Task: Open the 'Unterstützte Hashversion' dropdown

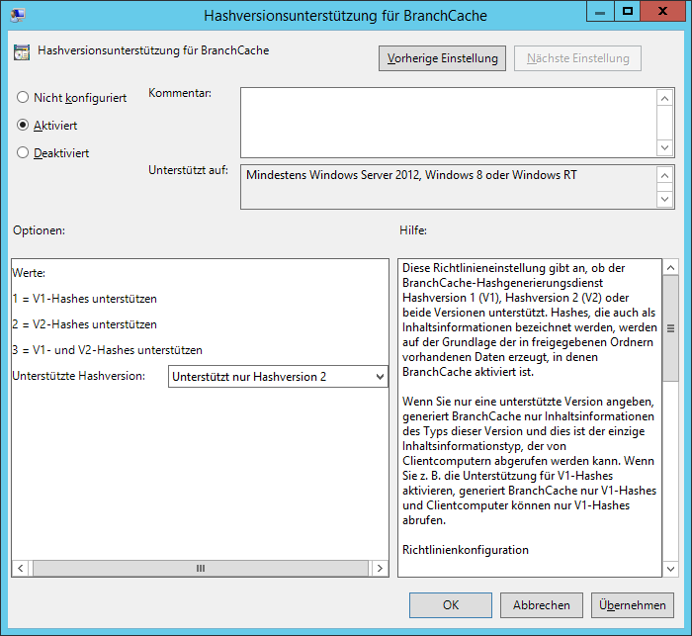Action: [278, 376]
